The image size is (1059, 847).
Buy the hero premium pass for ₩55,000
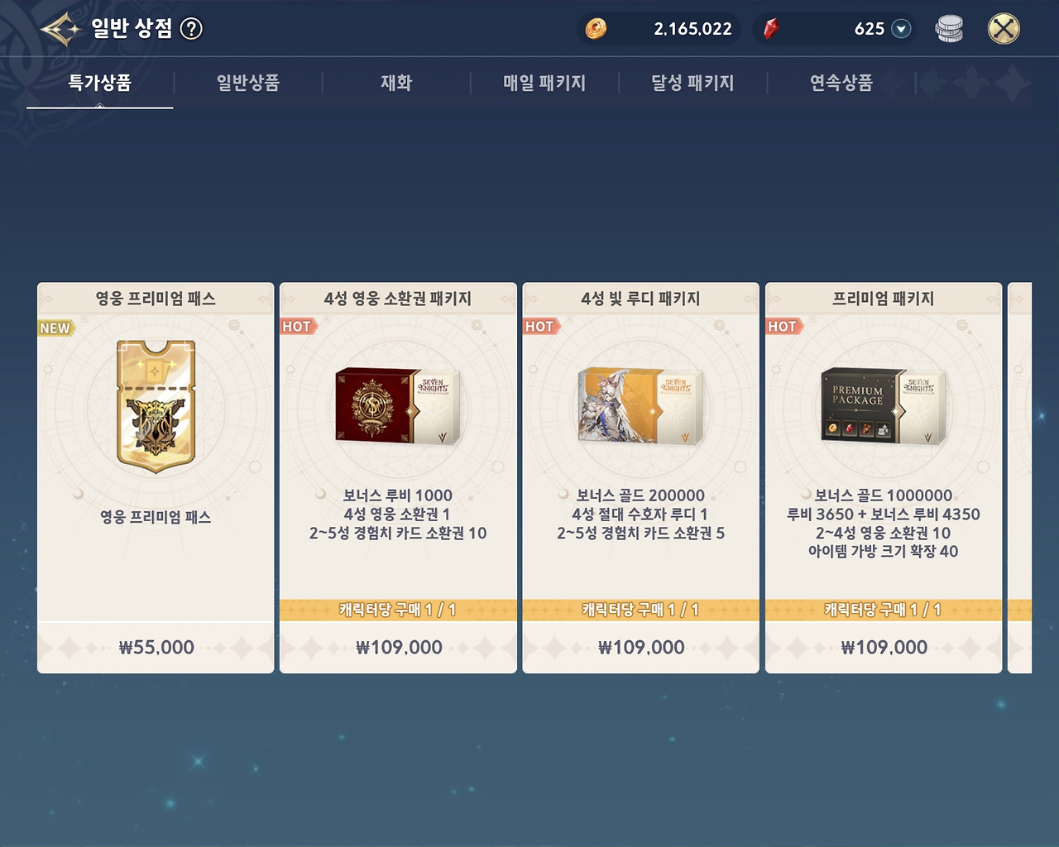156,647
